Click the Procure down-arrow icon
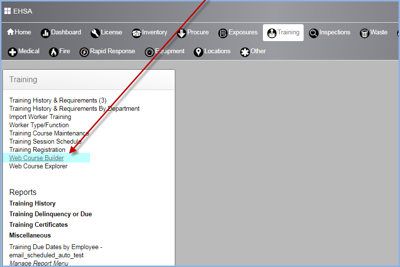This screenshot has height=267, width=400. tap(182, 33)
